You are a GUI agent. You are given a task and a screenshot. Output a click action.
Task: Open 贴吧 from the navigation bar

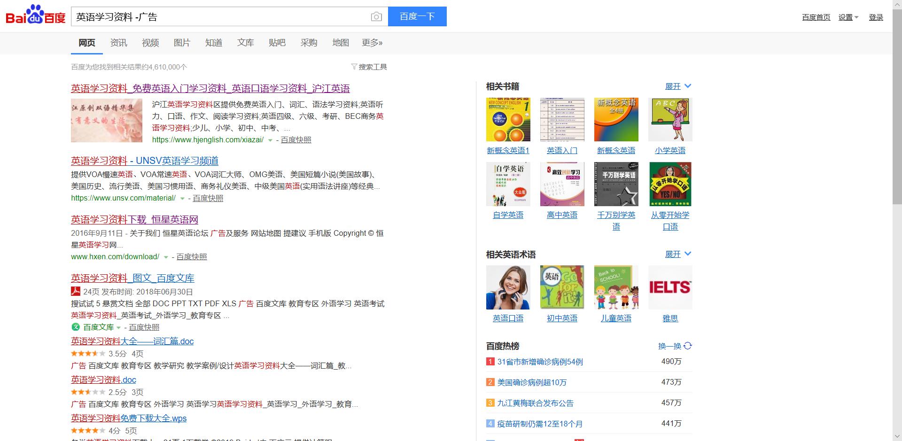277,43
